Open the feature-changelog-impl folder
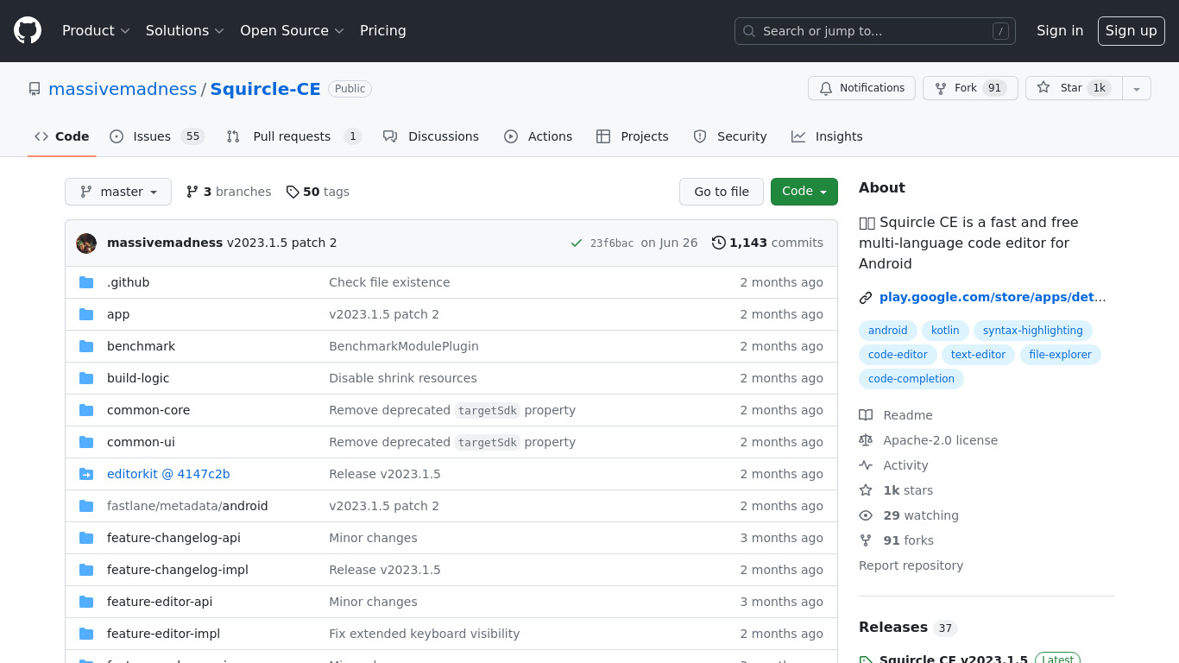The image size is (1179, 663). click(x=178, y=570)
